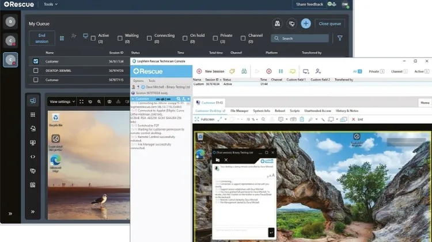Click the file transfer icon in the session tools panel

[33, 129]
